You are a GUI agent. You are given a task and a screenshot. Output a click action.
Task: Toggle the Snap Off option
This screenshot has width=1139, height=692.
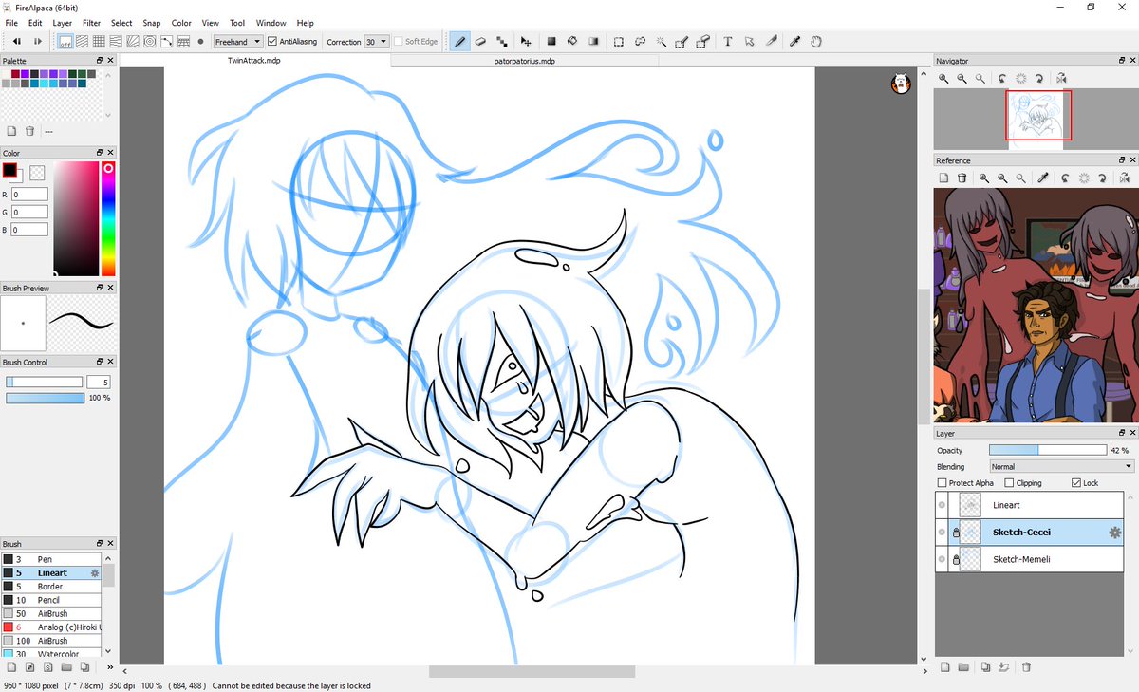point(65,42)
